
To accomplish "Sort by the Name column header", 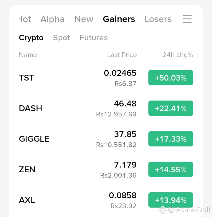I will point(28,55).
